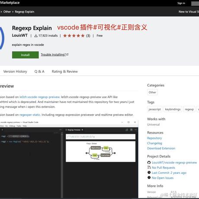Click the installs download icon
Image resolution: width=199 pixels, height=199 pixels.
tap(36, 35)
